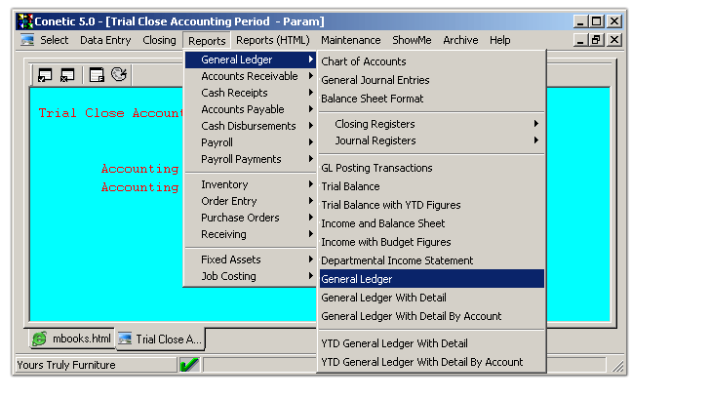Screen dimensions: 711x399
Task: Click the Conetic app icon in title bar
Action: [x=24, y=20]
